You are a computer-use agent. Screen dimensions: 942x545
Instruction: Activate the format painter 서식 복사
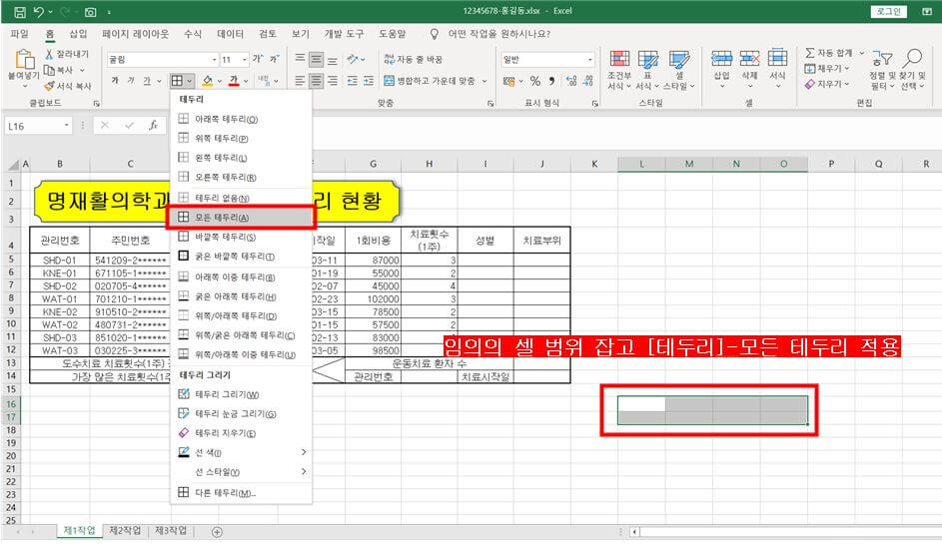68,86
